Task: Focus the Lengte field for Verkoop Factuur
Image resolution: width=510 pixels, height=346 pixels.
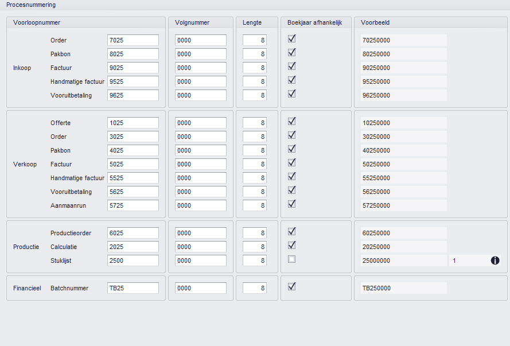Action: 255,164
